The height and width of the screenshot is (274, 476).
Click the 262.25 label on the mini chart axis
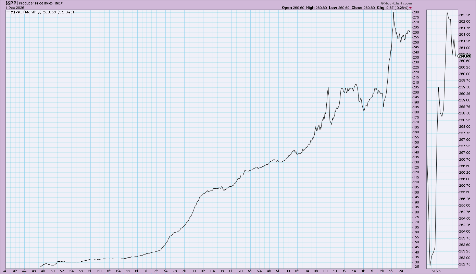tap(465, 15)
